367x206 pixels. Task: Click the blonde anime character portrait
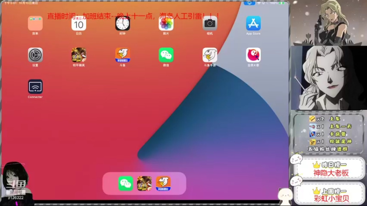328,78
